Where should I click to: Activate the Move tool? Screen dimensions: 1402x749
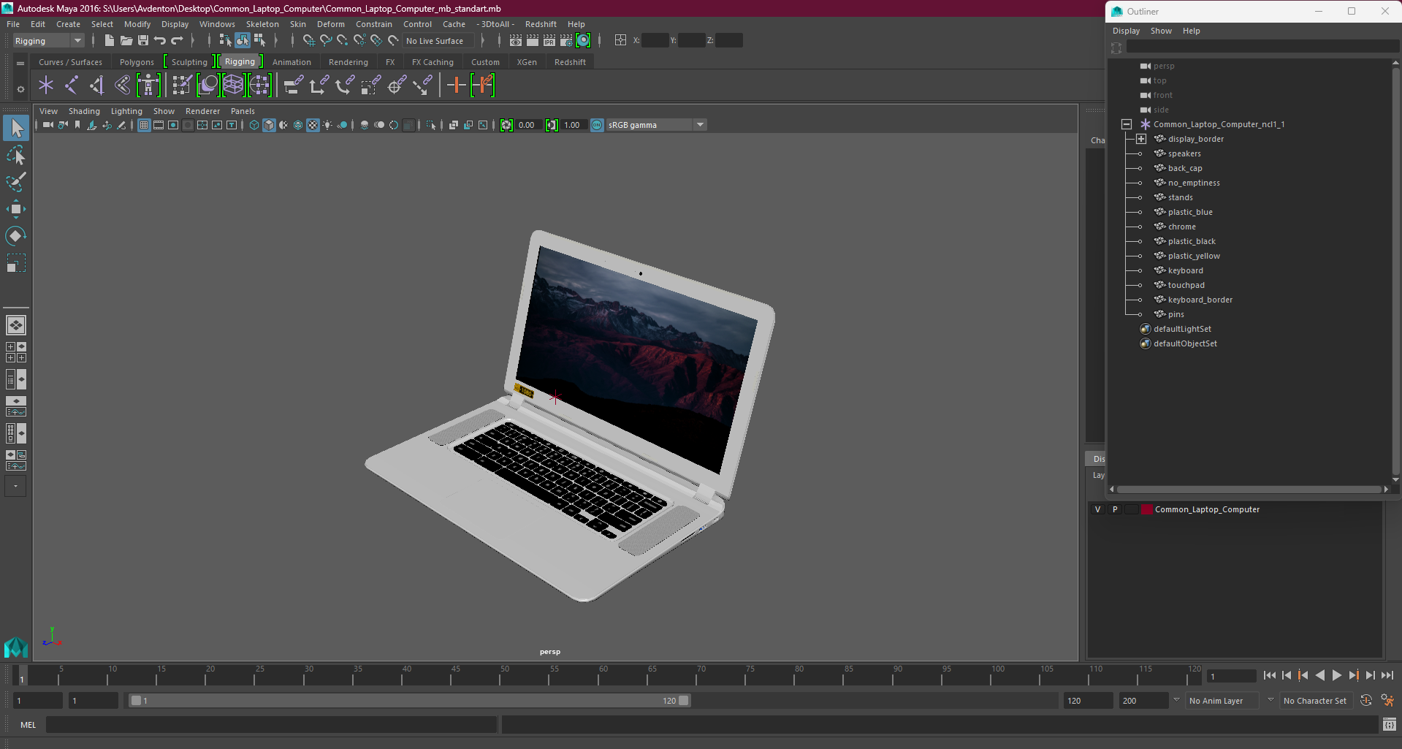click(x=16, y=209)
